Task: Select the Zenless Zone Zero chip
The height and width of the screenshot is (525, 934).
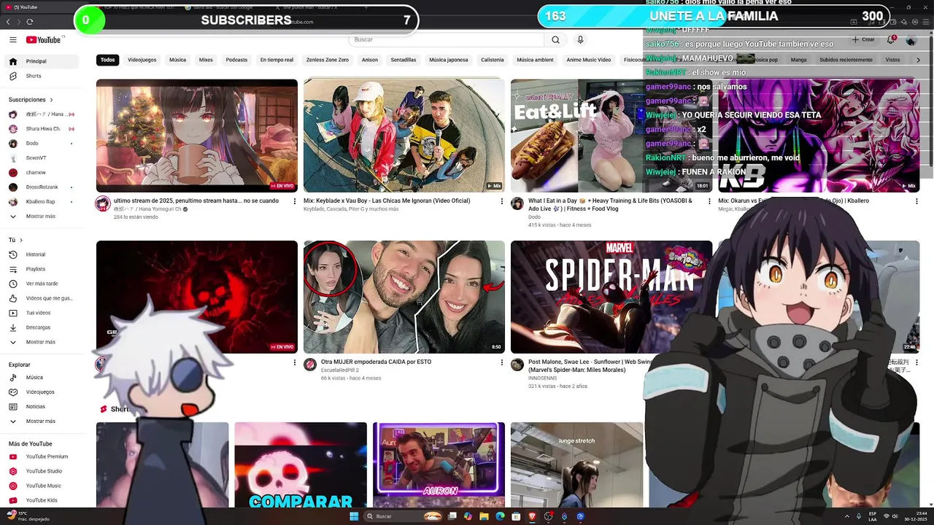Action: 328,60
